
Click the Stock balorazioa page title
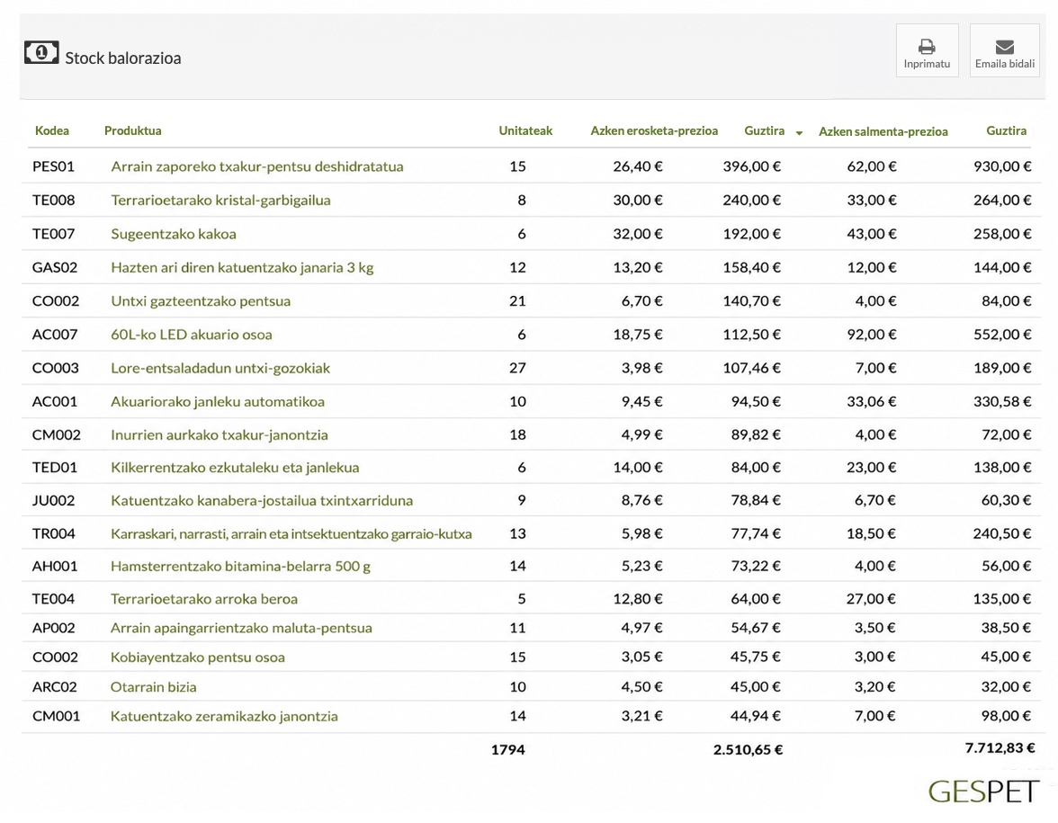[122, 58]
